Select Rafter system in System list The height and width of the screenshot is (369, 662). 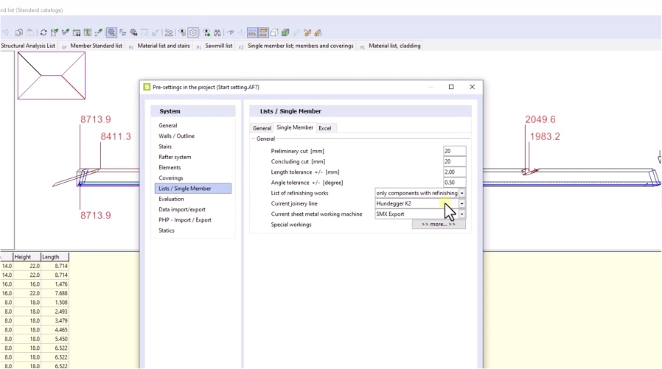[x=175, y=157]
